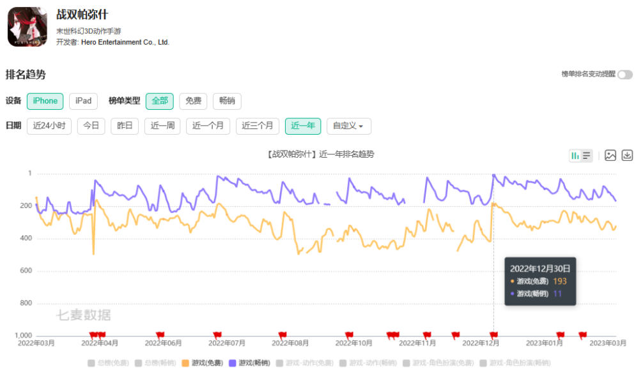Hide the orange 游戏(免费) legend series
This screenshot has width=643, height=374.
[202, 363]
